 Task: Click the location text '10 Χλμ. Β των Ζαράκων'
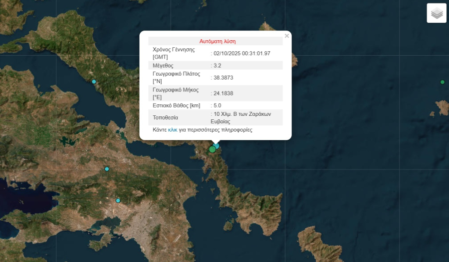pos(242,114)
